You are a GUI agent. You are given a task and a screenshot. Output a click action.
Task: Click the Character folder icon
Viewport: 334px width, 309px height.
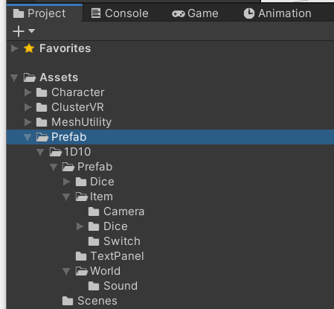[42, 92]
